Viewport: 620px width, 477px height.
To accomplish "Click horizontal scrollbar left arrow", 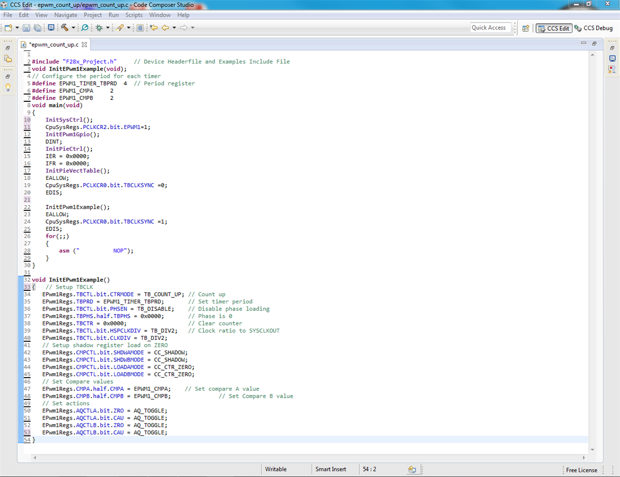I will (35, 458).
